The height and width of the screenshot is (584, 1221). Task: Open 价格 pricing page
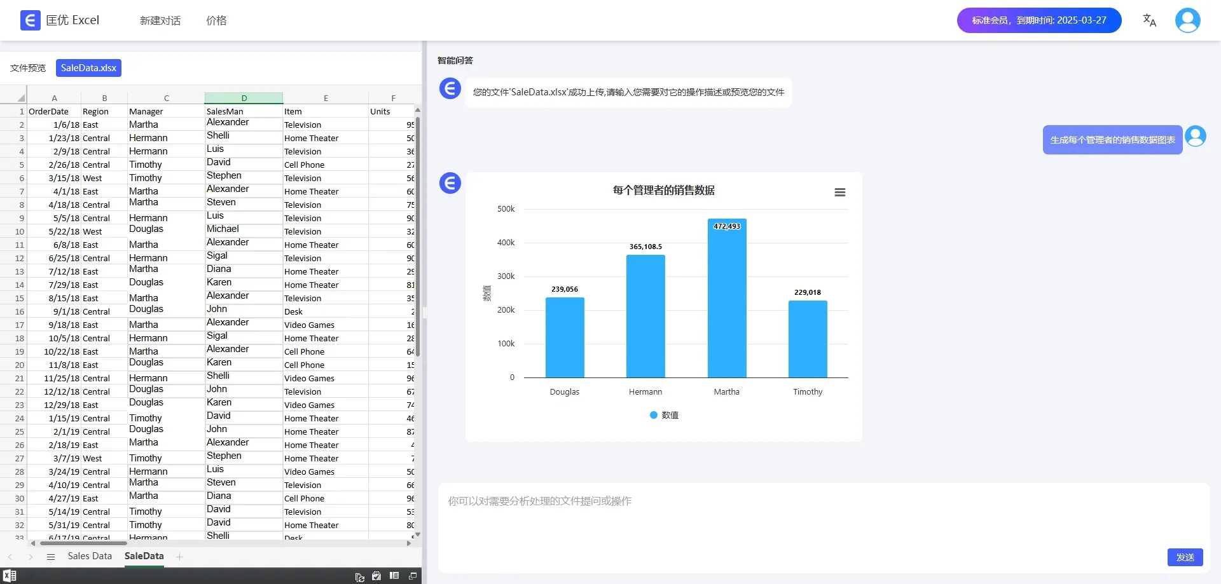coord(216,20)
